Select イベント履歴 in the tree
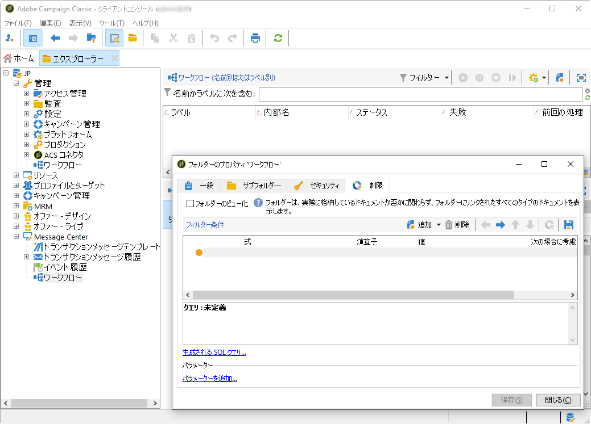Image resolution: width=591 pixels, height=424 pixels. click(x=65, y=267)
